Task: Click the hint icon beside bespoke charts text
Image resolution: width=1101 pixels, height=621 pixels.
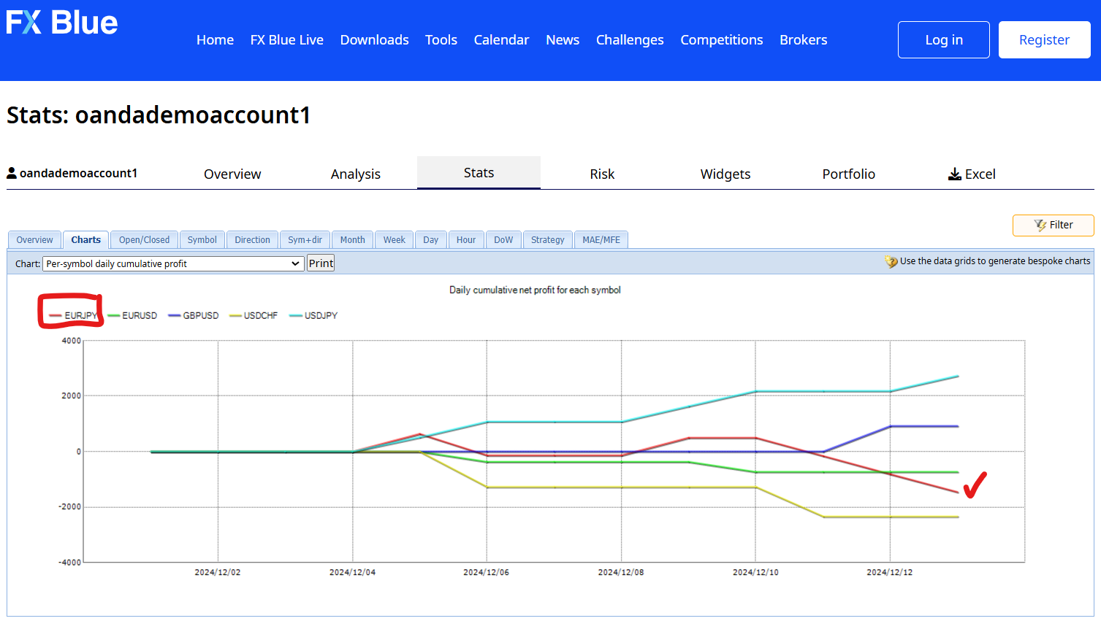Action: pyautogui.click(x=891, y=261)
